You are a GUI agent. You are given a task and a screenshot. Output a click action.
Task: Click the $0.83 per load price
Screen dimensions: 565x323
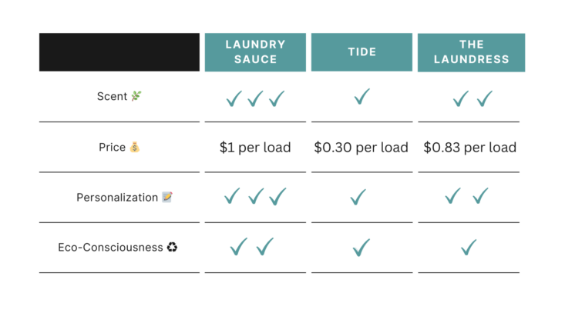(470, 148)
